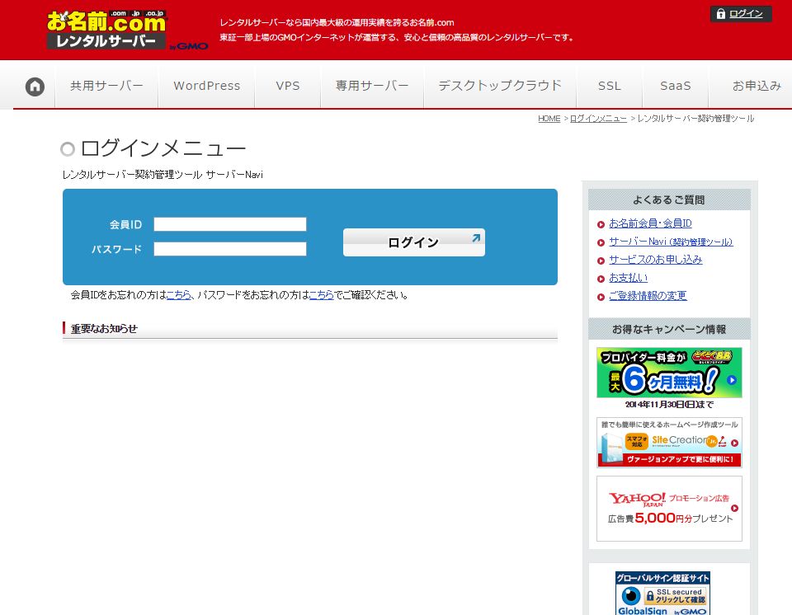Viewport: 792px width, 615px height.
Task: Select the デスクトップクラウド menu item
Action: [500, 86]
